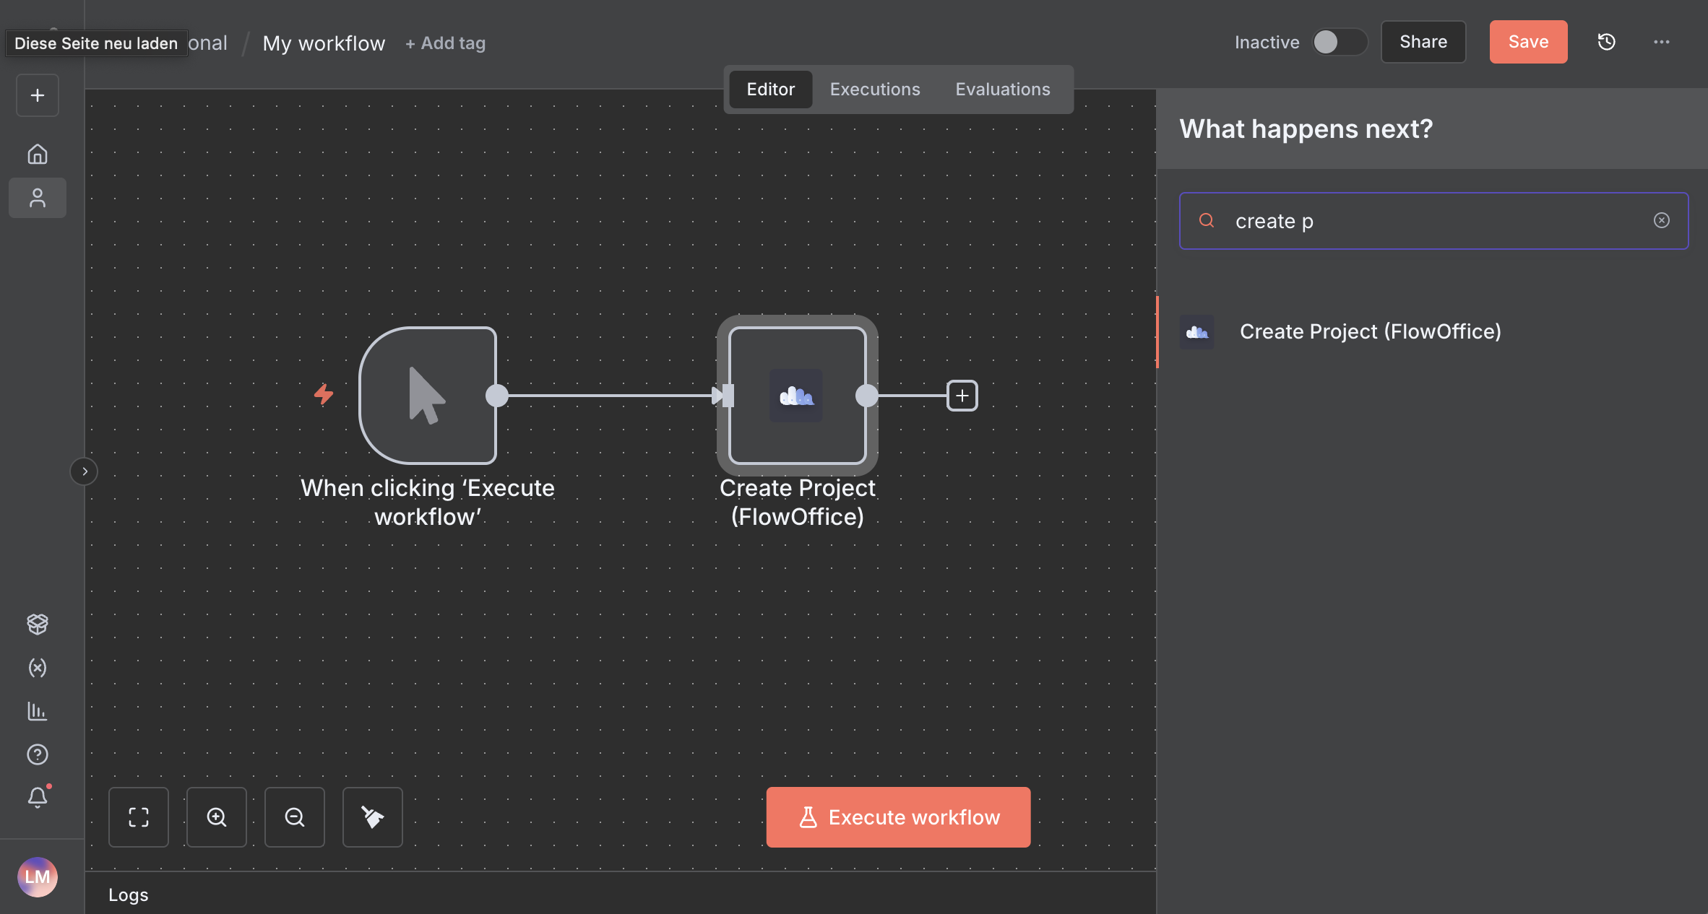Toggle the Inactive workflow switch
Screen dimensions: 1708x914
(x=1339, y=42)
